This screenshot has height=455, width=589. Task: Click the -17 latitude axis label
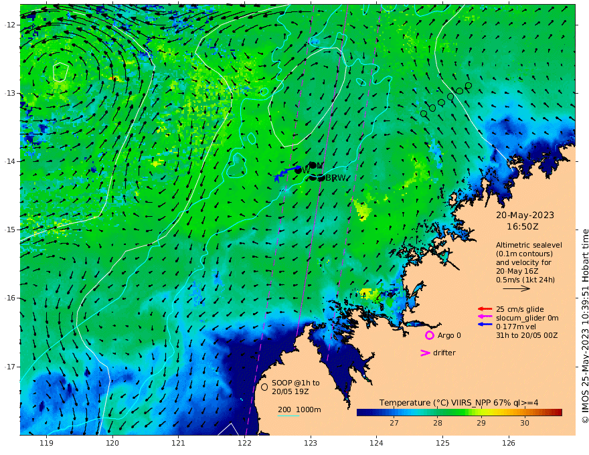pyautogui.click(x=10, y=367)
